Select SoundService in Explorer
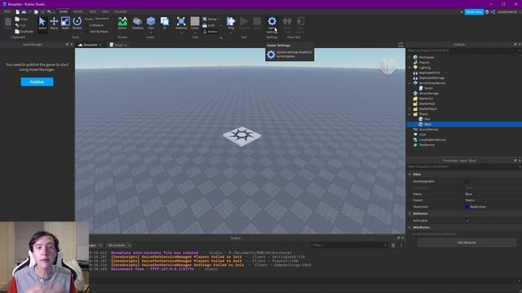 [428, 129]
